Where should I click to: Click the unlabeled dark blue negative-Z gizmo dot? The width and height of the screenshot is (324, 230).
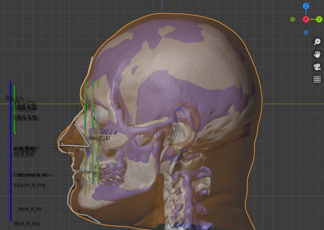coord(306,33)
